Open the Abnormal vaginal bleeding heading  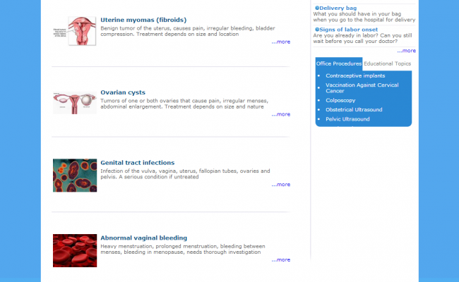(143, 238)
